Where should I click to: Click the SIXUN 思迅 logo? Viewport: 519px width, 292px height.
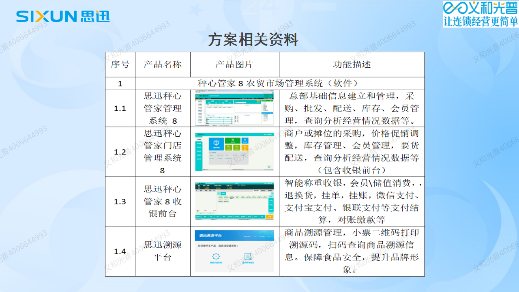(63, 16)
